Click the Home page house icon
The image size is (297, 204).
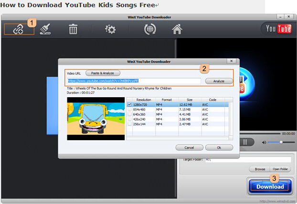[177, 29]
